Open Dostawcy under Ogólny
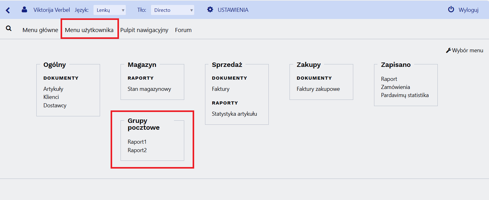The height and width of the screenshot is (200, 489). click(x=55, y=105)
